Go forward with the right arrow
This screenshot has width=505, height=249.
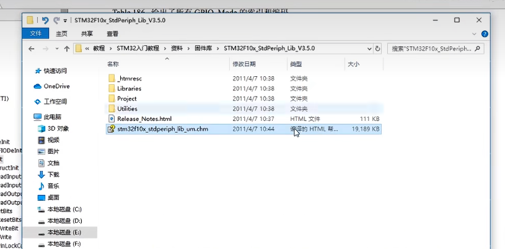[46, 49]
